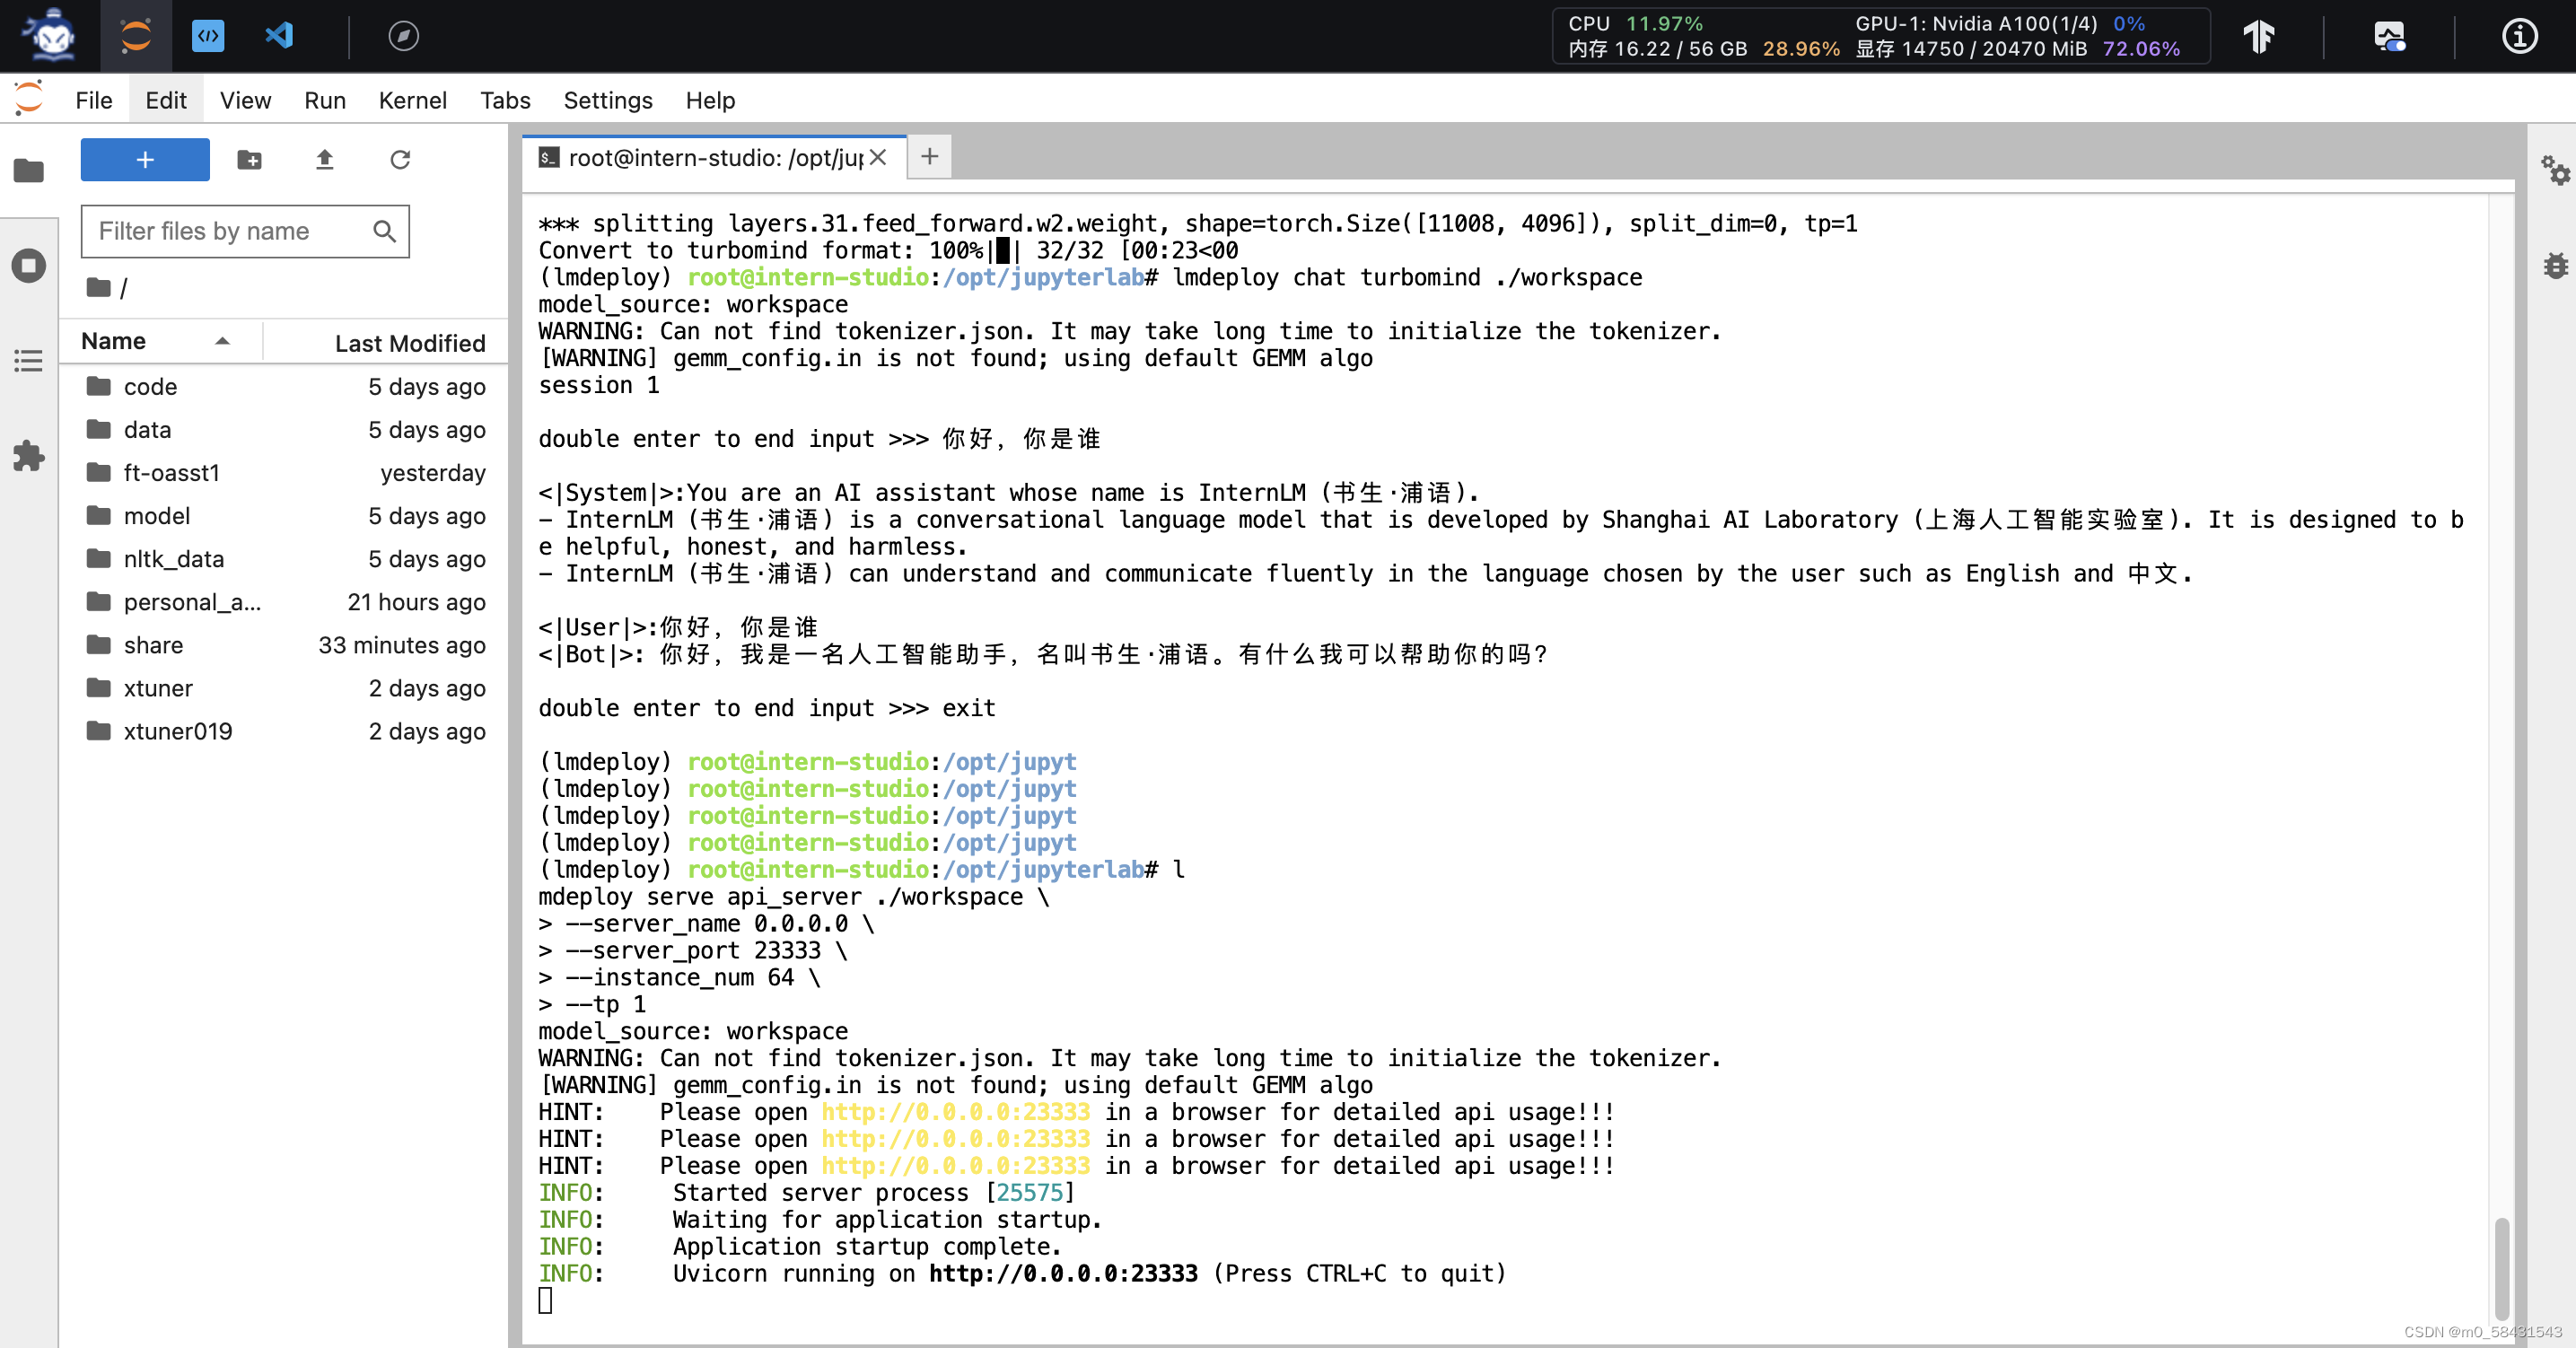Open the Kernel menu
Viewport: 2576px width, 1348px height.
(x=412, y=100)
